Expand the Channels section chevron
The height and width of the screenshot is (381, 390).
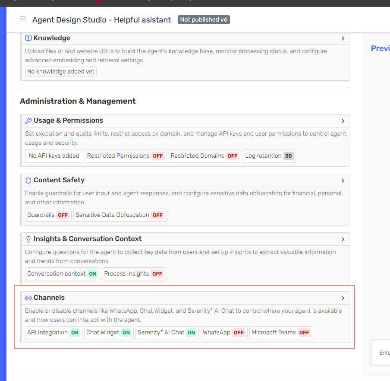point(343,298)
